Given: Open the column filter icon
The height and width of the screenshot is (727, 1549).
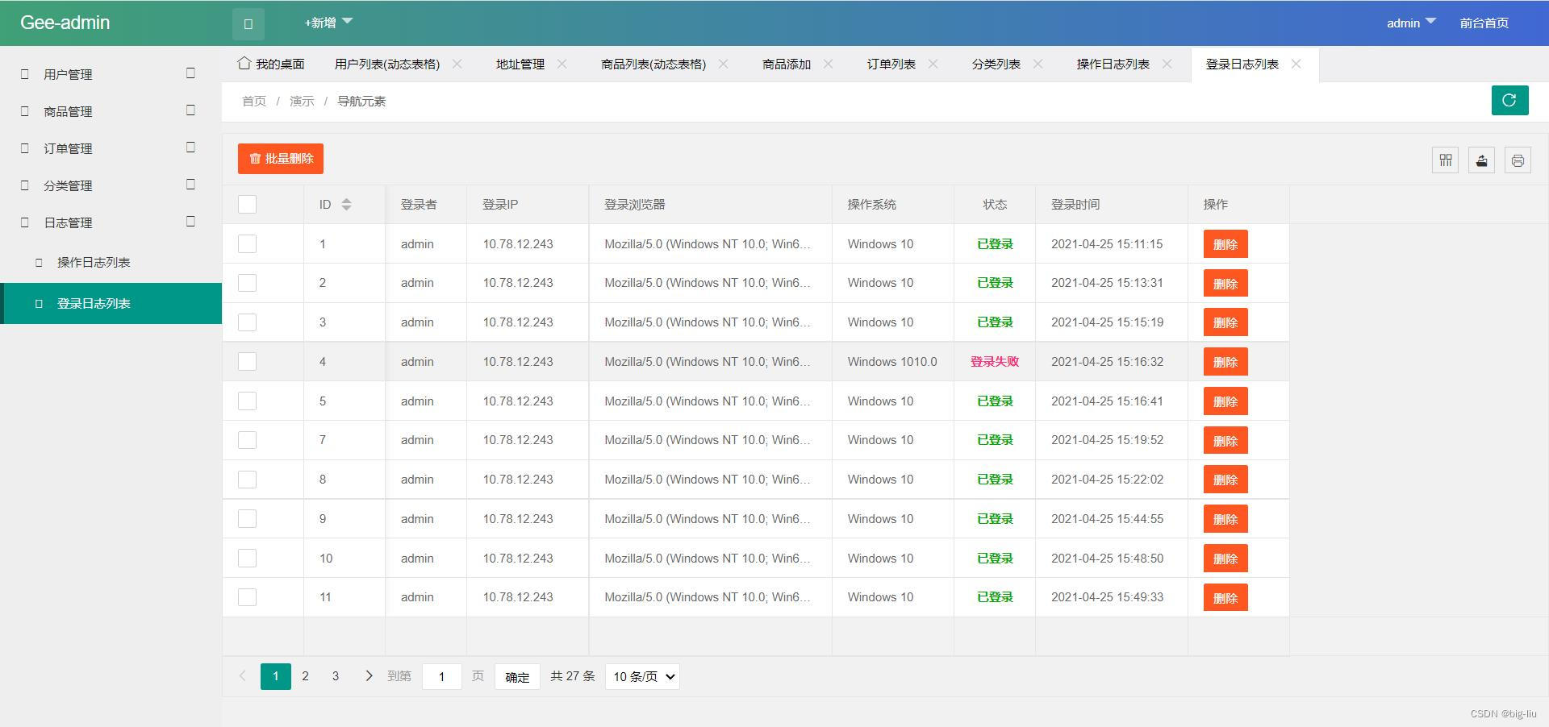Looking at the screenshot, I should 1446,160.
